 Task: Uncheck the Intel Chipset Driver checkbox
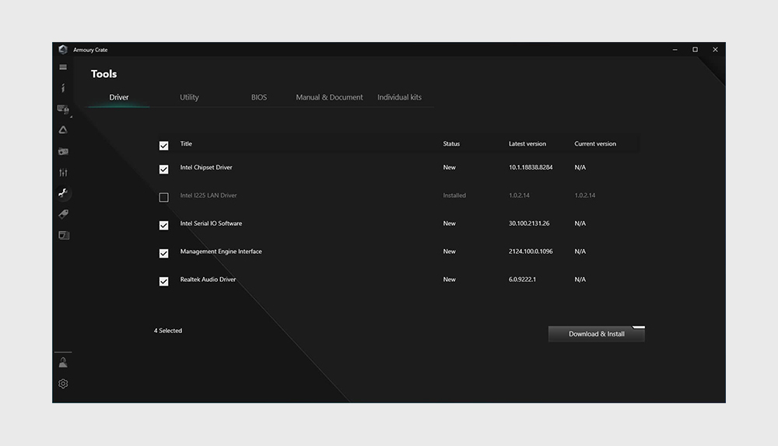(163, 169)
